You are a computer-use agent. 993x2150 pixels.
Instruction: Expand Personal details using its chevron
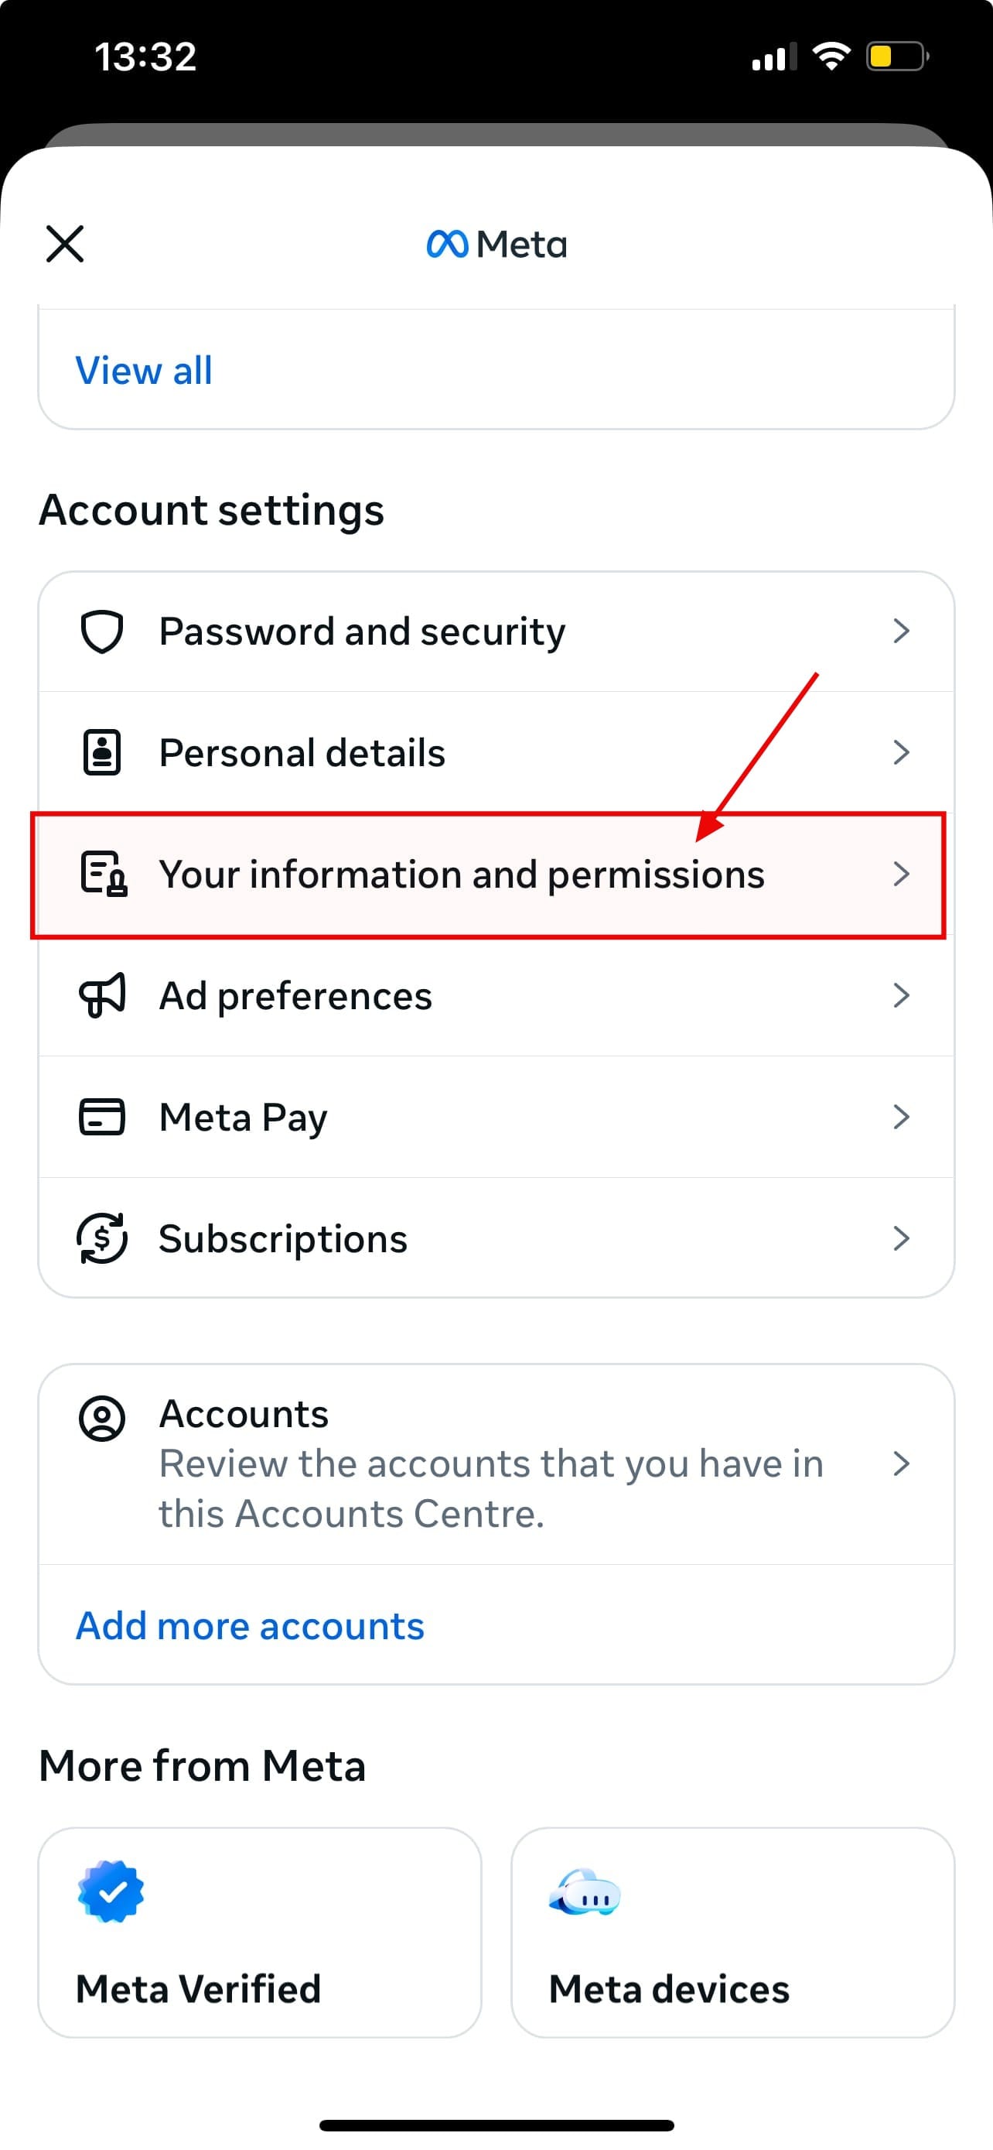point(900,752)
